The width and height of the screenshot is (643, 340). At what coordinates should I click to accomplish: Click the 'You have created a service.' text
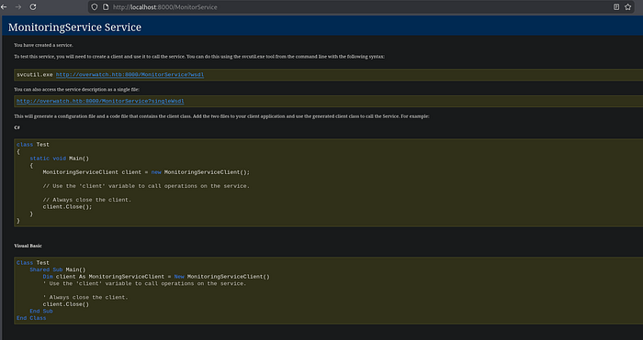43,45
